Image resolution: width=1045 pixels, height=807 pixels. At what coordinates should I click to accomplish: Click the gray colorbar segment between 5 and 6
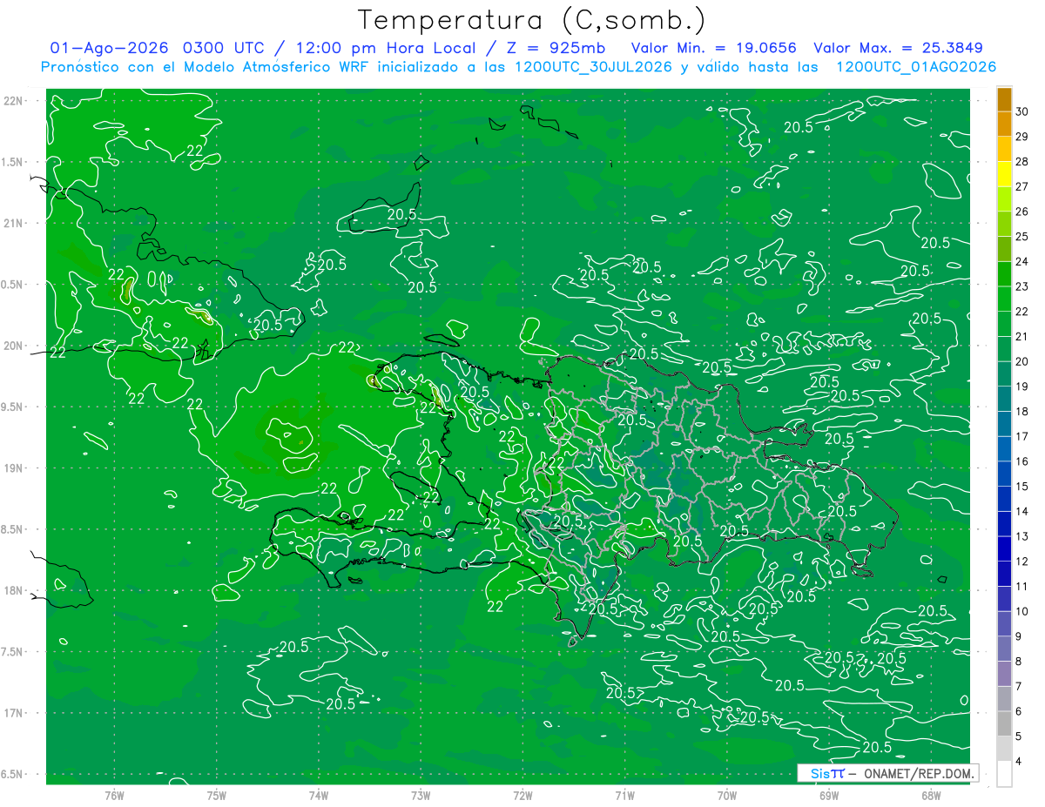tap(1004, 723)
